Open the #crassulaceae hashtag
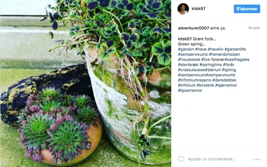267x167 pixels. [191, 70]
